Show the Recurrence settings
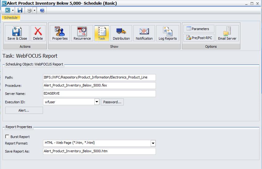262x169 pixels. tap(82, 33)
